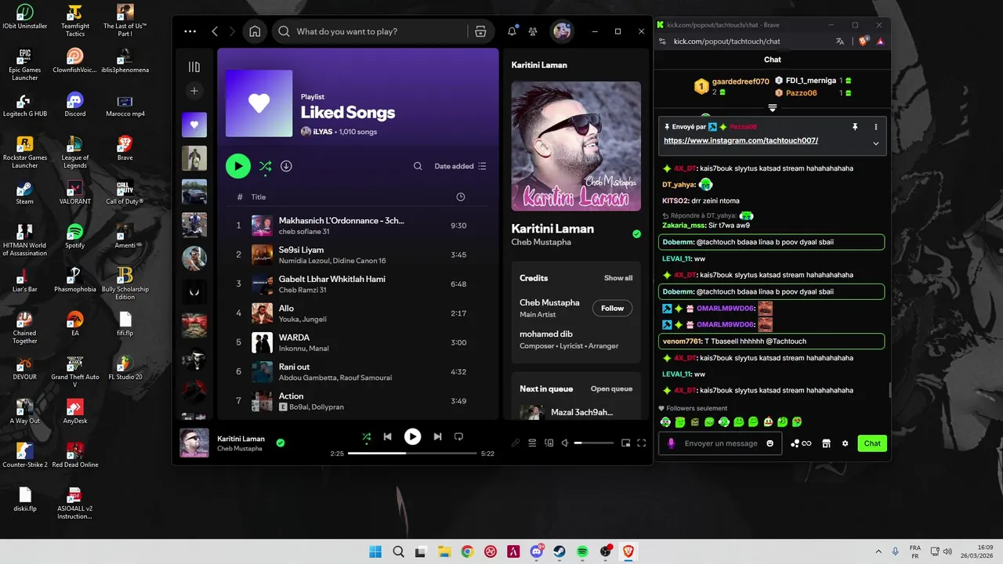Open Connect to a device icon
The image size is (1003, 564).
[549, 443]
